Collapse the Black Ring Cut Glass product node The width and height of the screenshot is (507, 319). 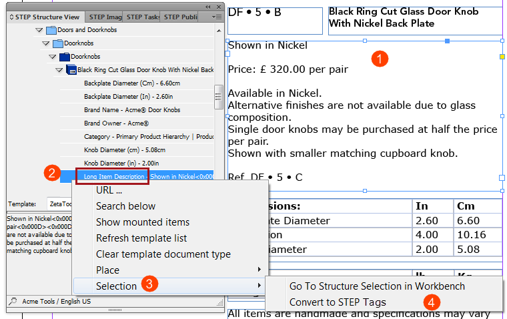(x=59, y=70)
